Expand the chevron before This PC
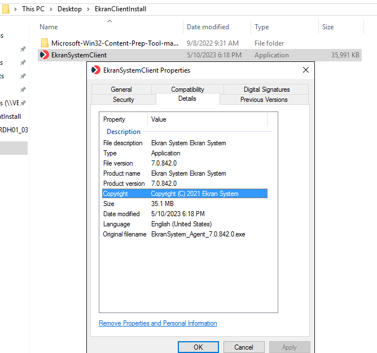The height and width of the screenshot is (353, 377). [16, 9]
